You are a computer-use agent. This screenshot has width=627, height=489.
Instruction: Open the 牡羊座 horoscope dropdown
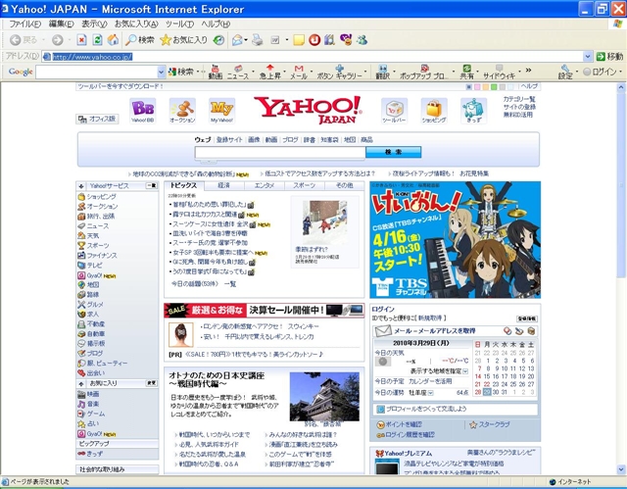[x=431, y=393]
